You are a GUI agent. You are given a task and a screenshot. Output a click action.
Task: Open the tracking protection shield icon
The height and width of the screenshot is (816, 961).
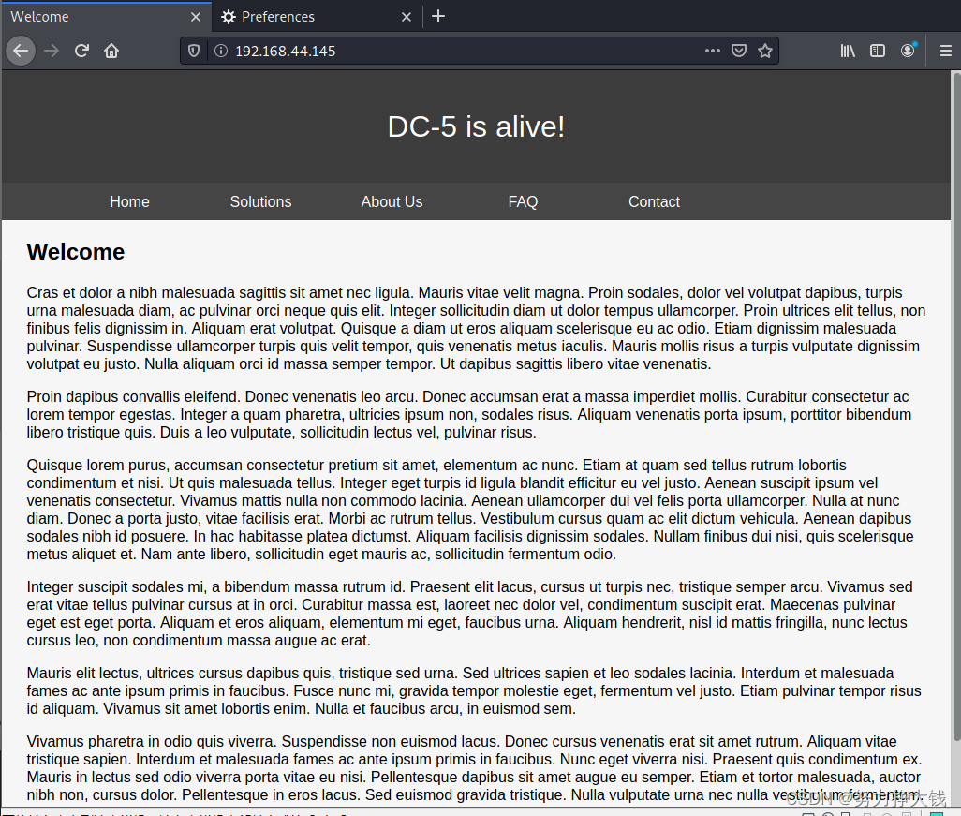194,51
